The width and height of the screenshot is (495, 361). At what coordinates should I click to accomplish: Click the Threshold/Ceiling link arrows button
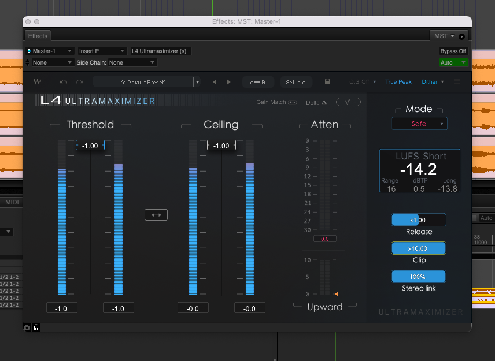coord(156,215)
